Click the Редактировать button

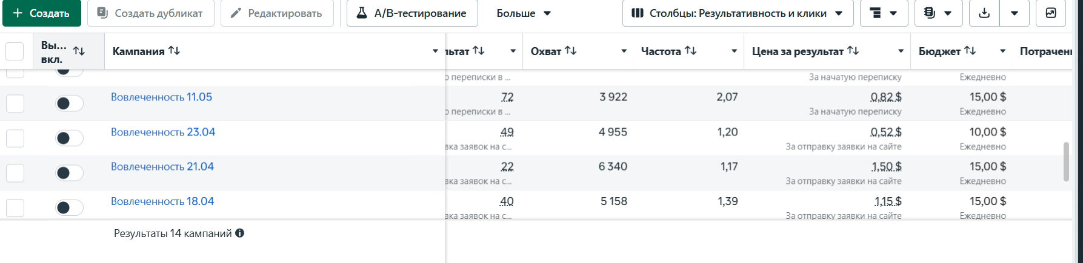277,13
